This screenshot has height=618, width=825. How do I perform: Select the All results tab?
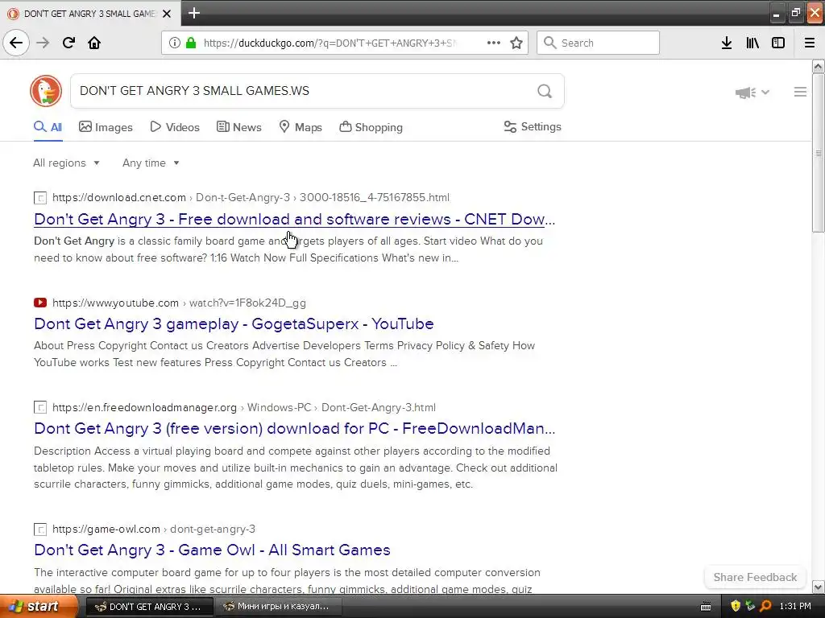(x=48, y=127)
